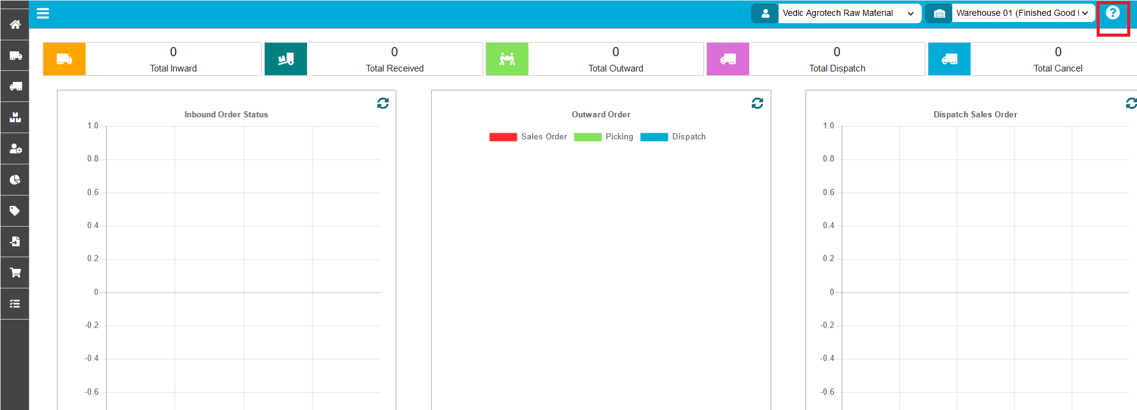Click the file import sidebar icon
Image resolution: width=1137 pixels, height=410 pixels.
pos(15,241)
